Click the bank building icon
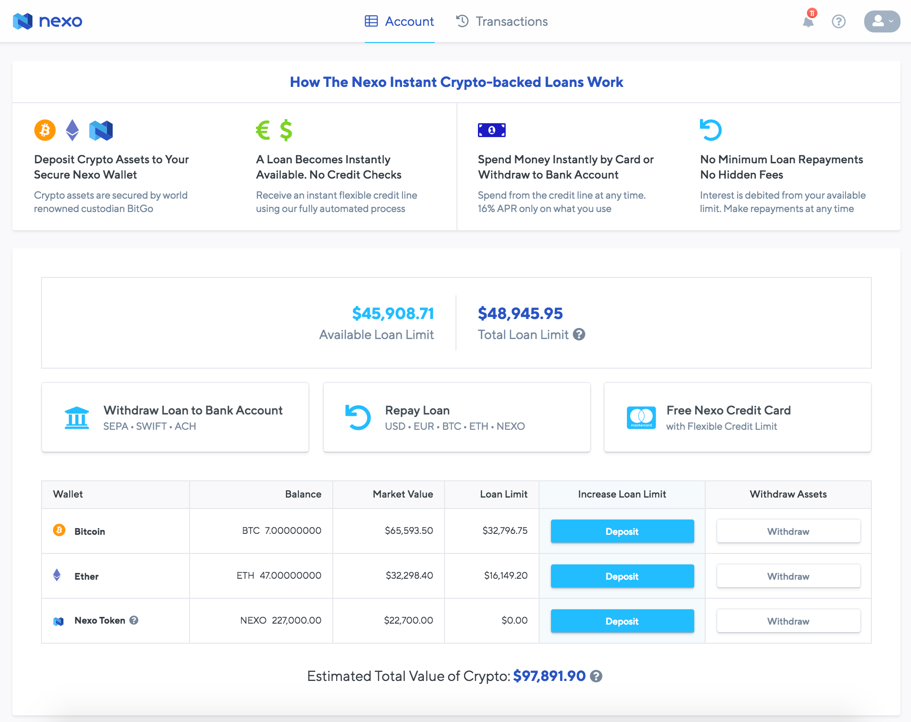 coord(77,418)
